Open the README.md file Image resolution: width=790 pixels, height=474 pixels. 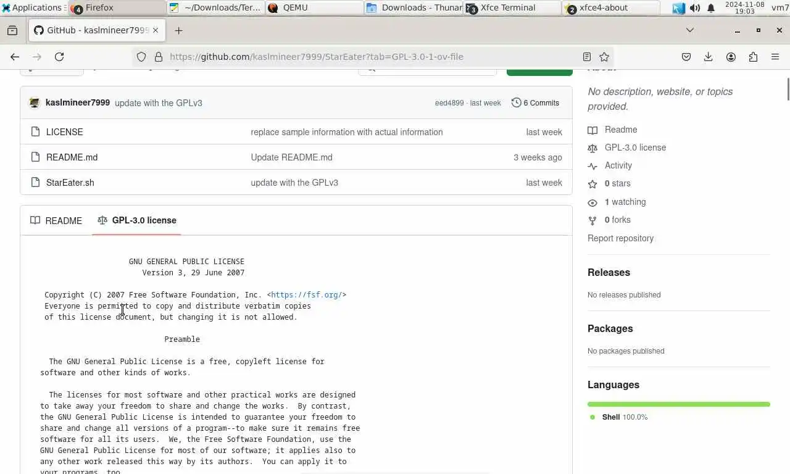(x=72, y=157)
